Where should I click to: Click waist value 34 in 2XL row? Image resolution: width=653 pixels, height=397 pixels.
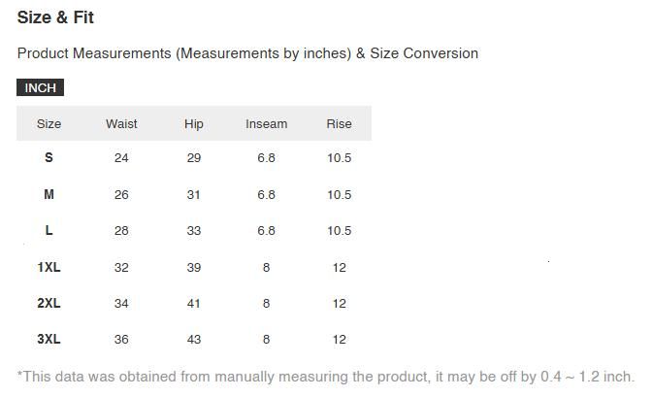[121, 304]
